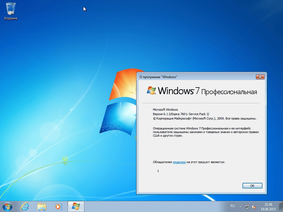
Task: Launch Windows Media Player from the taskbar
Action: (x=59, y=206)
